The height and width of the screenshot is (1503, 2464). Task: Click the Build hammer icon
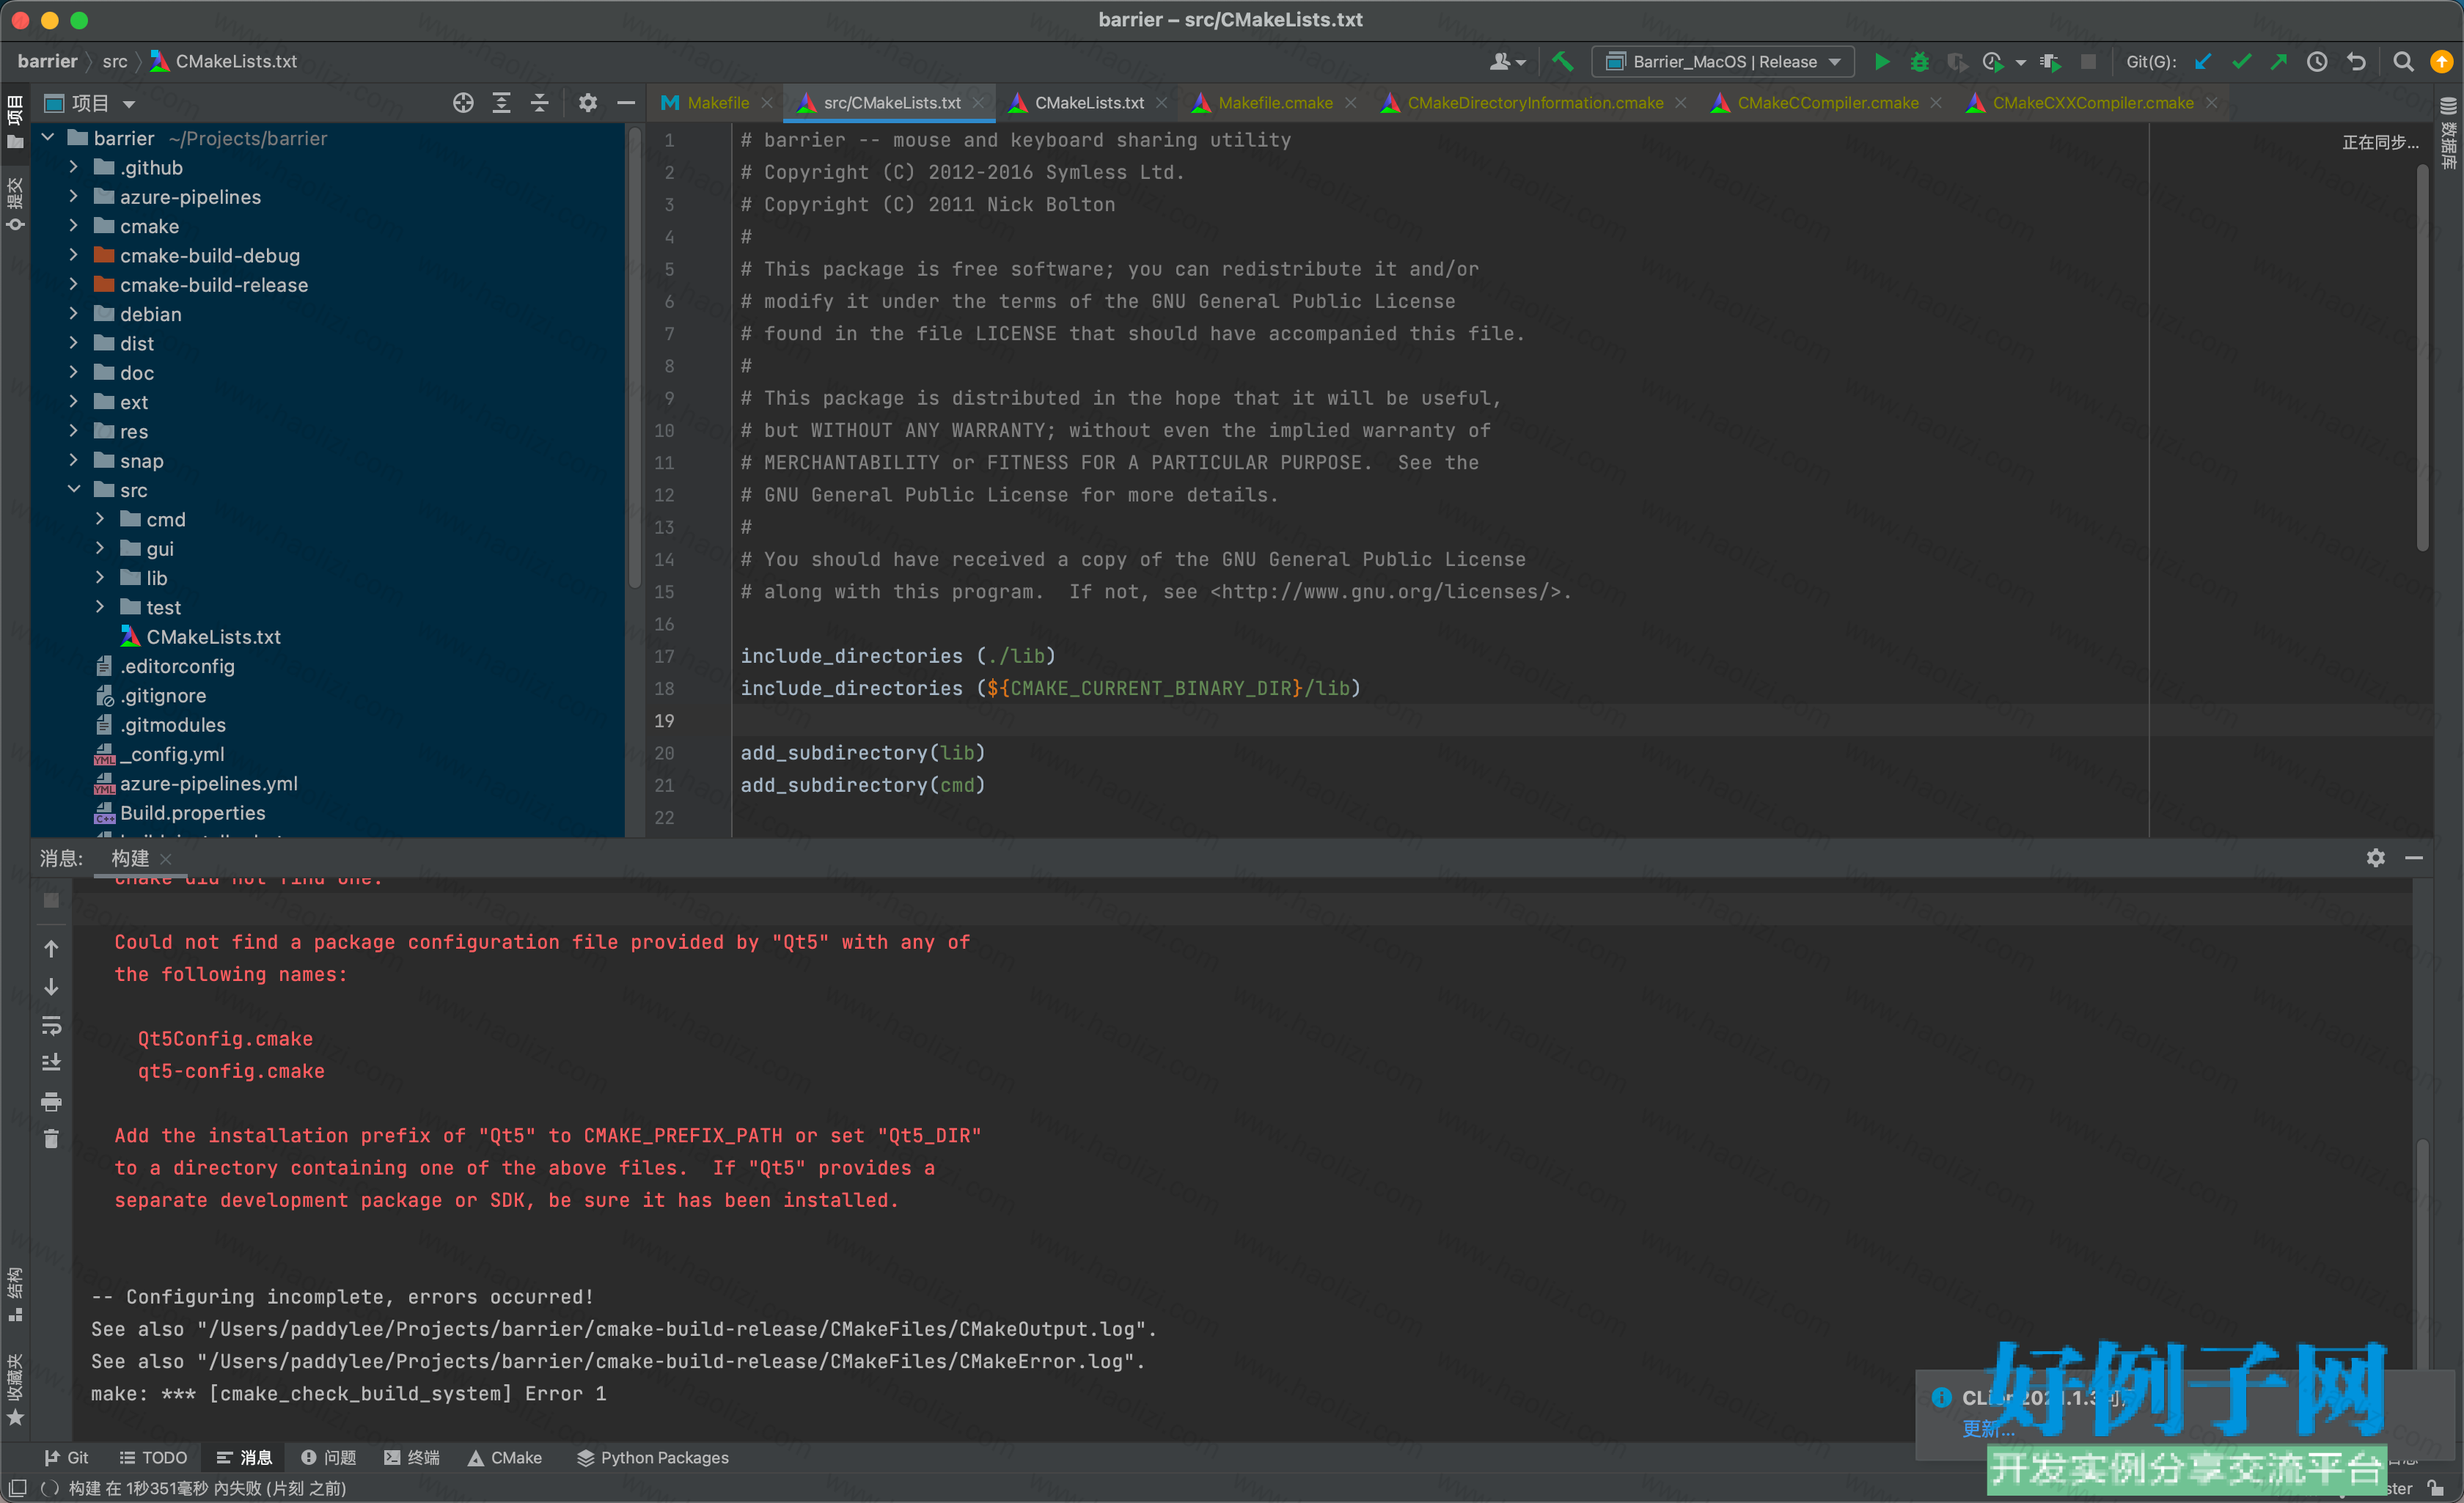pos(1562,62)
